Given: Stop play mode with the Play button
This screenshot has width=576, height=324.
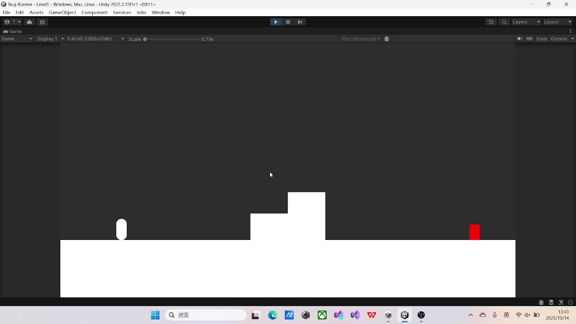Looking at the screenshot, I should tap(276, 22).
